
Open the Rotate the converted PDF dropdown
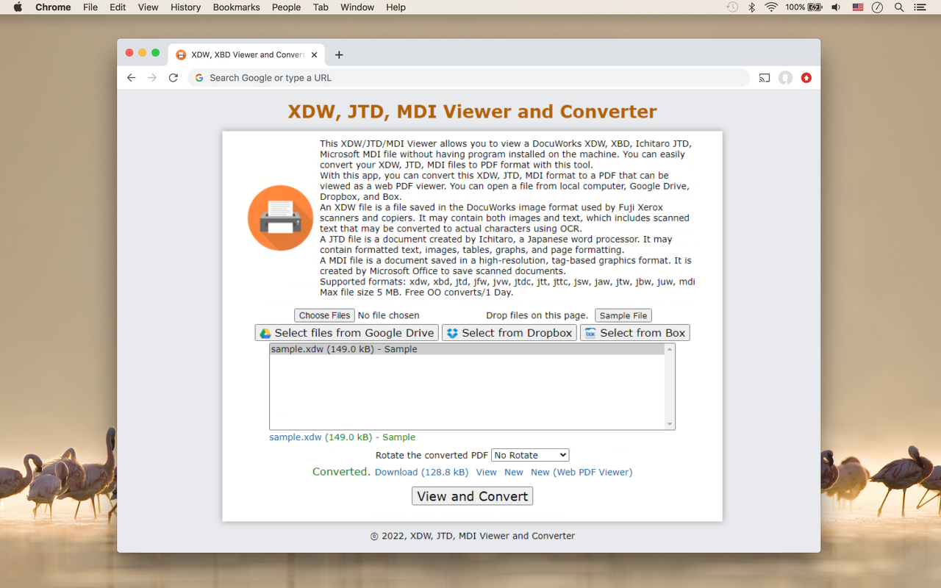click(x=529, y=454)
